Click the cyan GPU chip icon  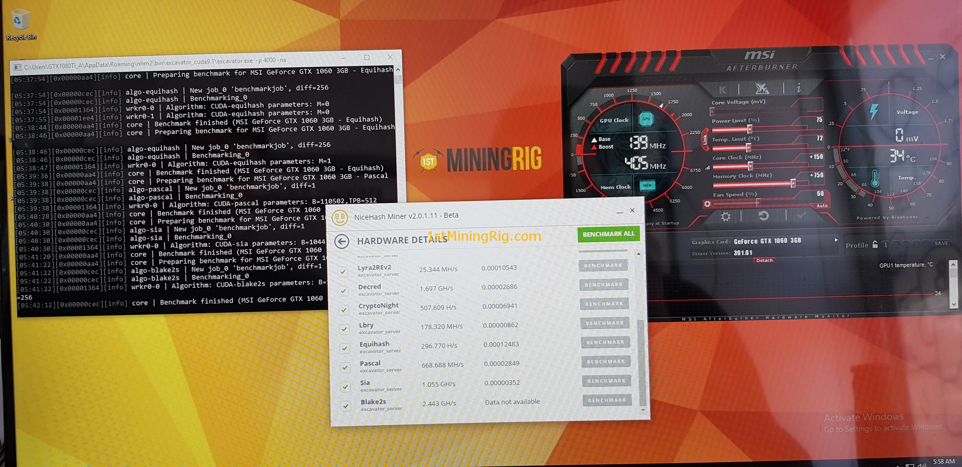pyautogui.click(x=646, y=119)
